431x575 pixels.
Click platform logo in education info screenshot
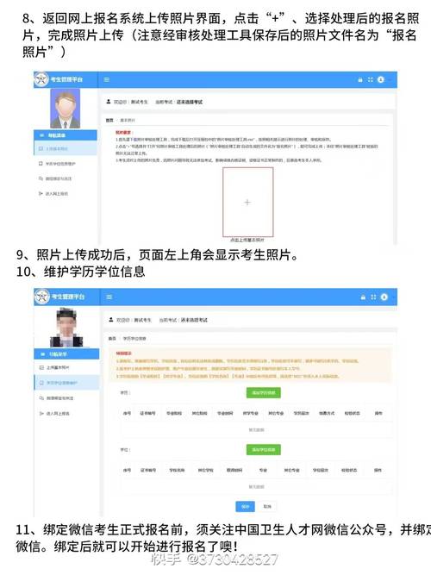(42, 297)
